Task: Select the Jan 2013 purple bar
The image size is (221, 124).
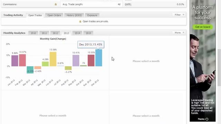Action: (15, 61)
